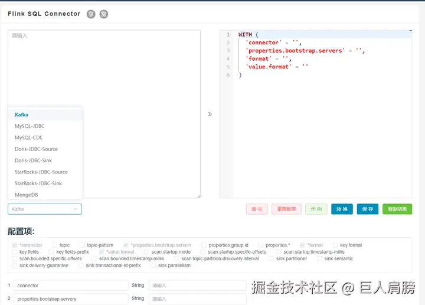Enable key.fields-prefix option

click(x=51, y=252)
